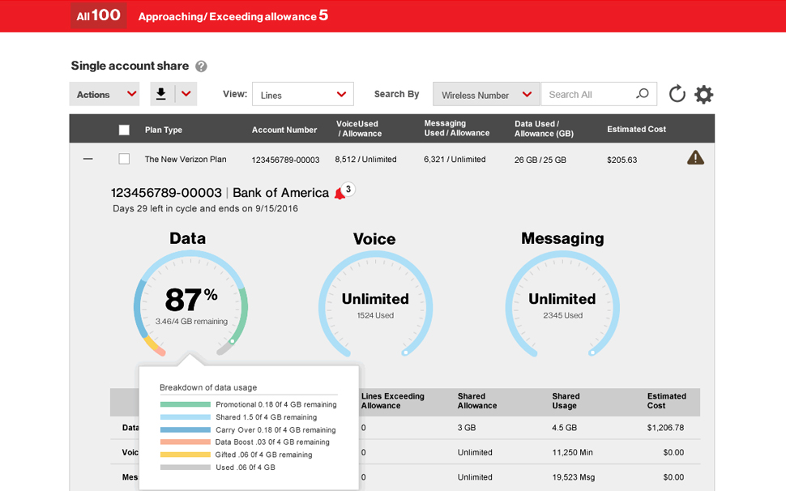Image resolution: width=786 pixels, height=491 pixels.
Task: Check The New Verizon Plan row checkbox
Action: pyautogui.click(x=124, y=159)
